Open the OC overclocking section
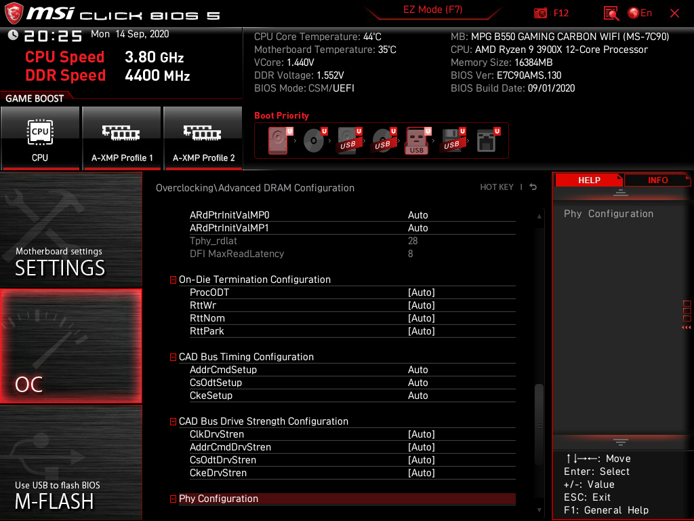The height and width of the screenshot is (521, 694). tap(70, 347)
